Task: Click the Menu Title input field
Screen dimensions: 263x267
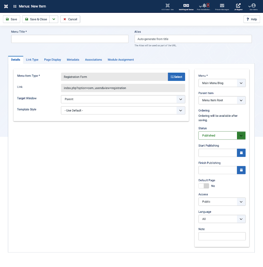Action: pyautogui.click(x=70, y=39)
